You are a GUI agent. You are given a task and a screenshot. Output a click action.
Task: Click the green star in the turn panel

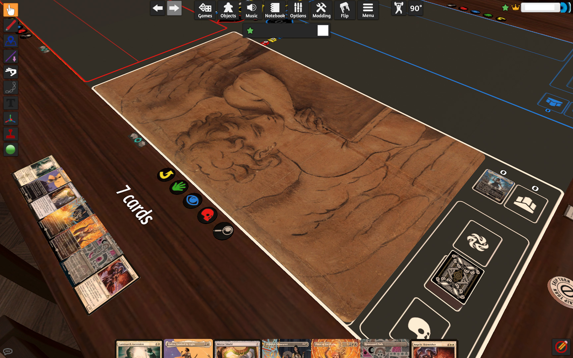click(250, 31)
